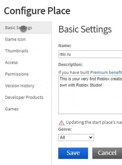122x165 pixels.
Task: Open the Thumbnails section
Action: [x=16, y=51]
